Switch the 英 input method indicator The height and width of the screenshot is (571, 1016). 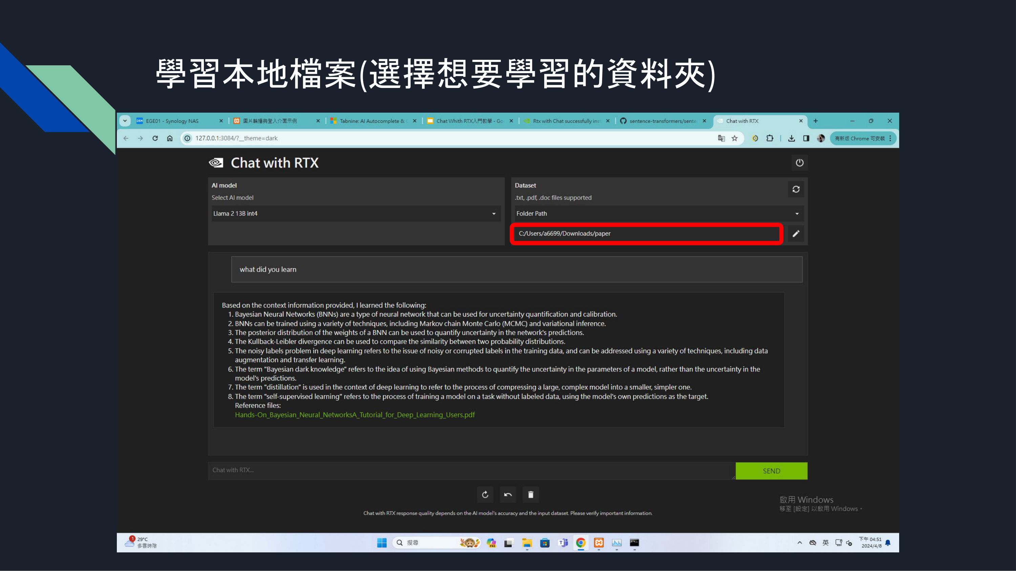tap(826, 543)
